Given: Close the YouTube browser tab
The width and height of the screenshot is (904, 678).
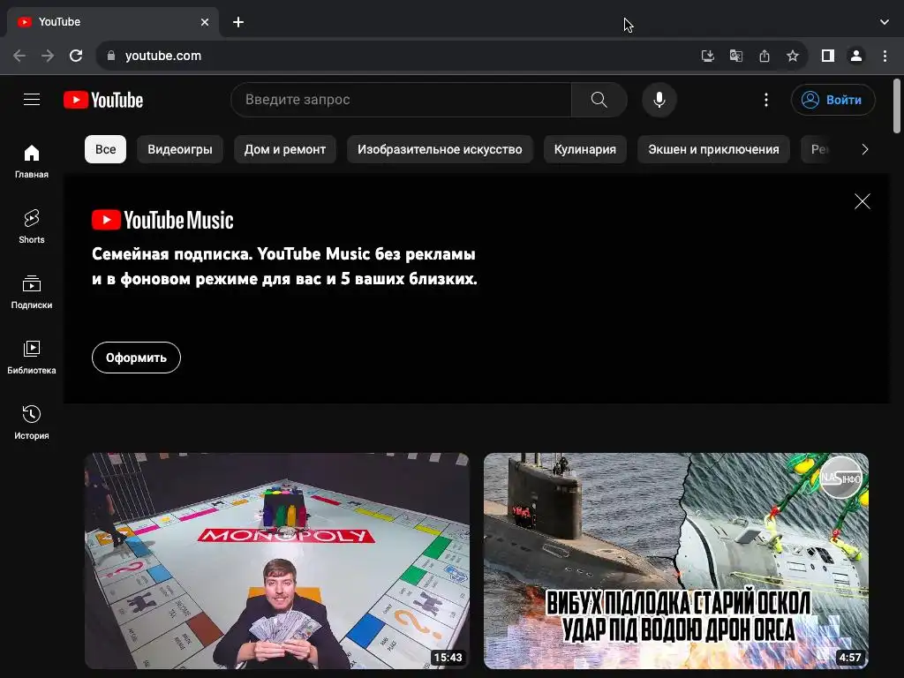Looking at the screenshot, I should tap(205, 22).
